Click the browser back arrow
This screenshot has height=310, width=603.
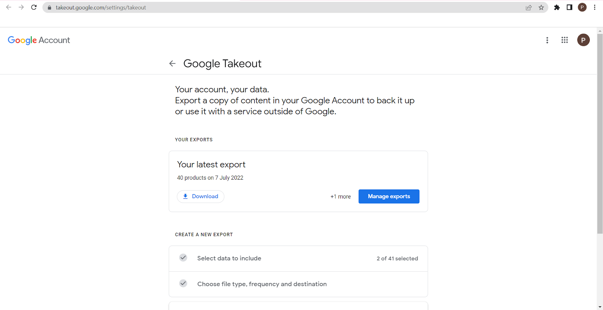9,7
